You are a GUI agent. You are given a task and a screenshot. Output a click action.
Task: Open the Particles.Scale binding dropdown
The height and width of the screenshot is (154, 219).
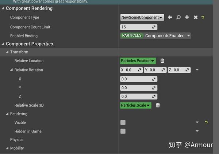[136, 105]
